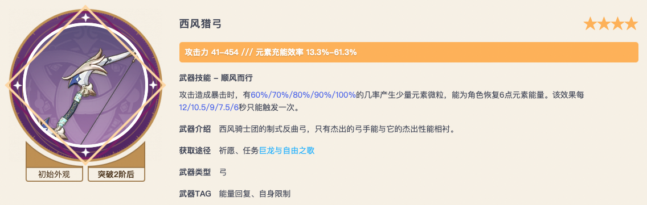The width and height of the screenshot is (647, 205).
Task: Click the second orange rarity star
Action: pyautogui.click(x=604, y=24)
